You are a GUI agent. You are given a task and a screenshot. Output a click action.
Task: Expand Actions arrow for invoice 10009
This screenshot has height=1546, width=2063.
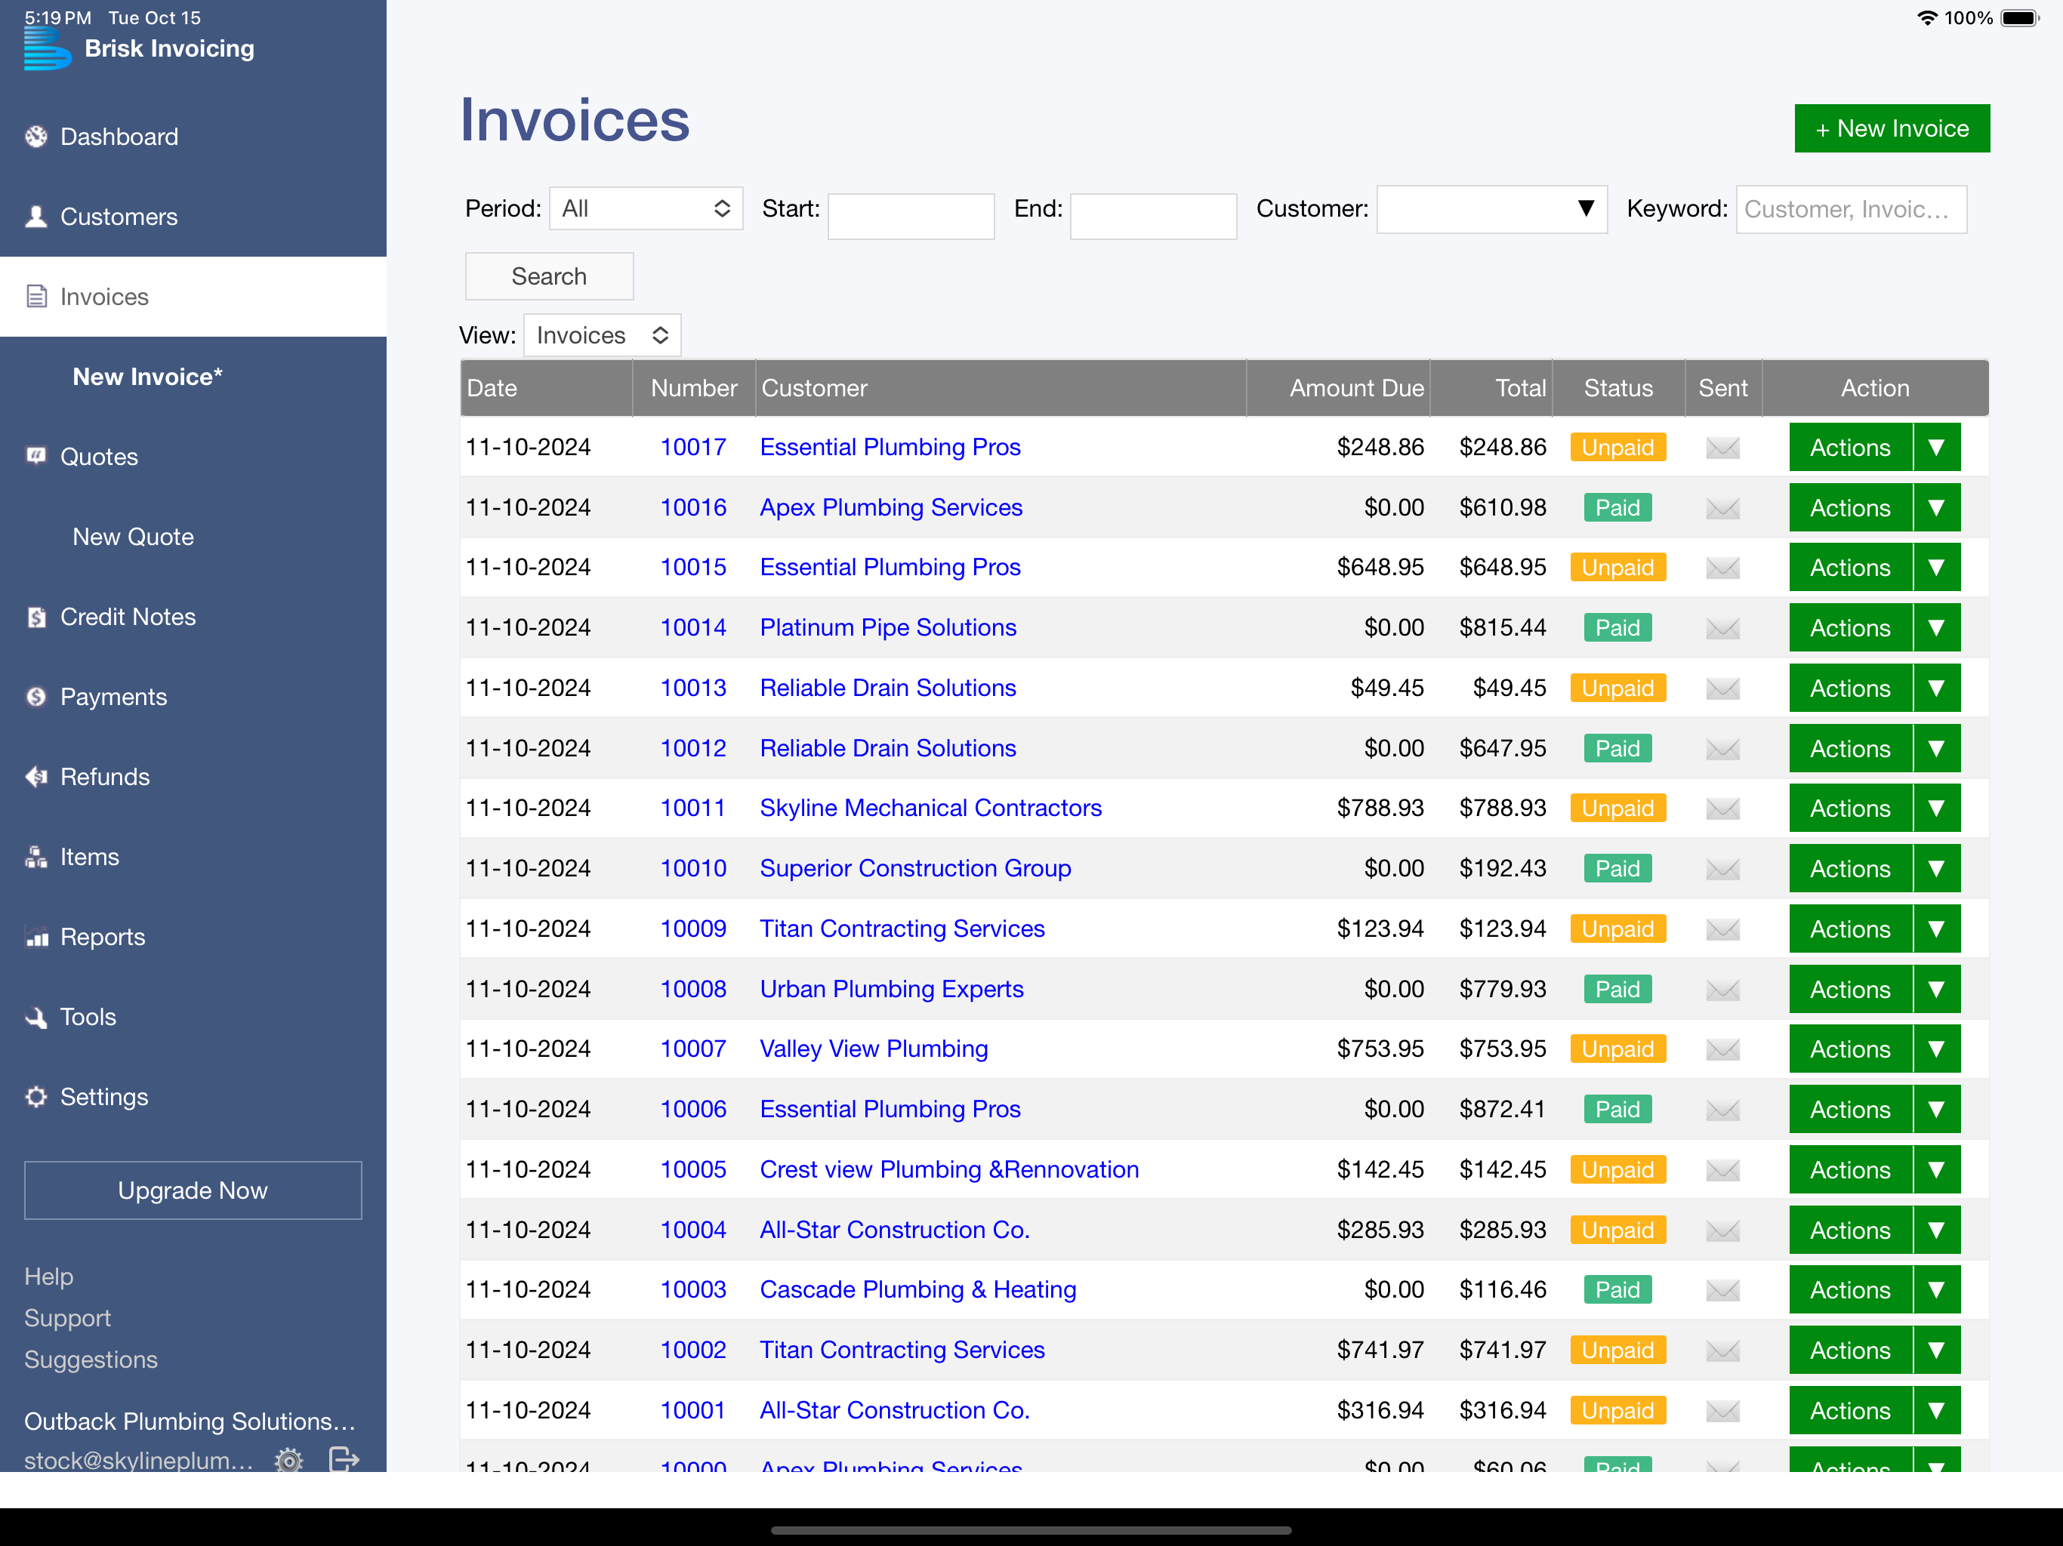1936,930
